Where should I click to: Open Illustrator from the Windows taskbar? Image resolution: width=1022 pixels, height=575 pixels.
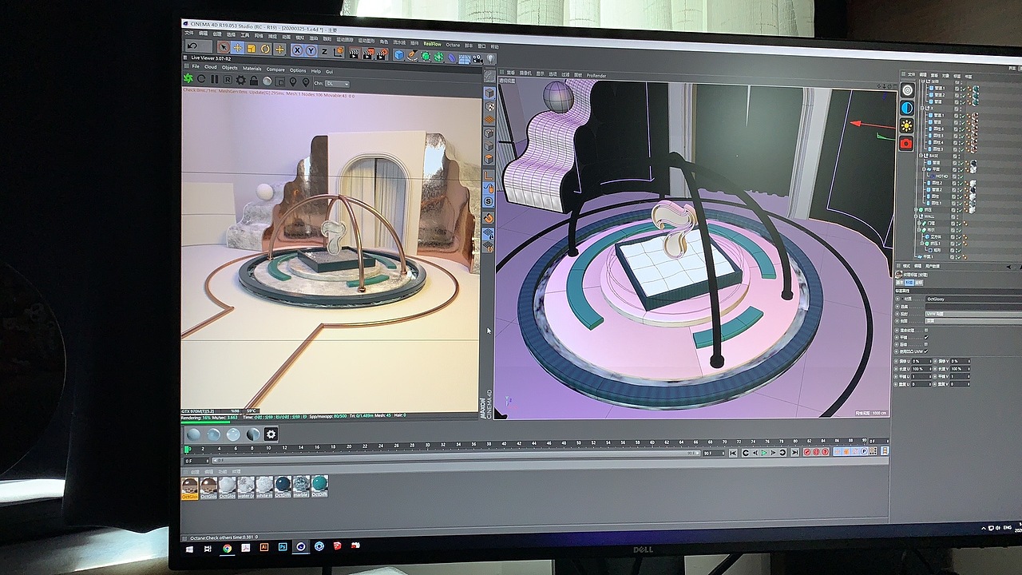click(x=264, y=547)
